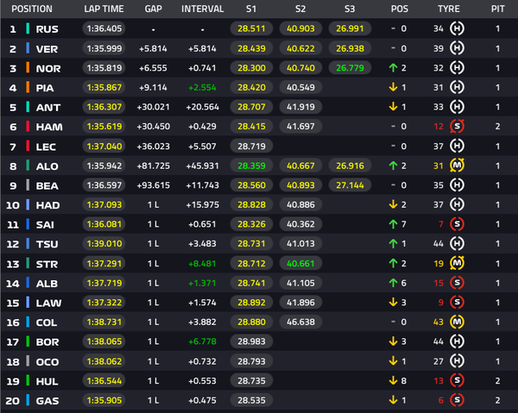Click STR's medium tyre icon
The height and width of the screenshot is (413, 518).
coord(457,263)
